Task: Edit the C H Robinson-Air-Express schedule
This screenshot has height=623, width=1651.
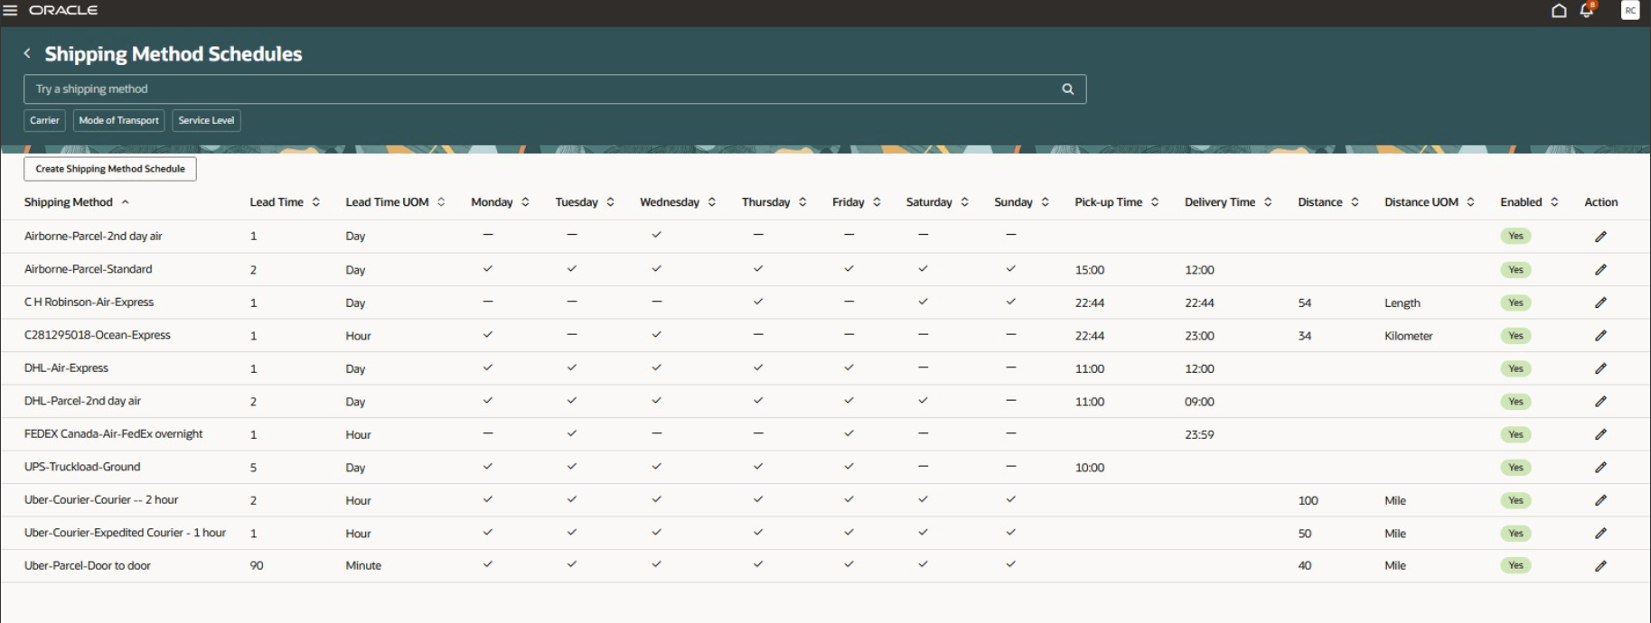Action: click(1600, 302)
